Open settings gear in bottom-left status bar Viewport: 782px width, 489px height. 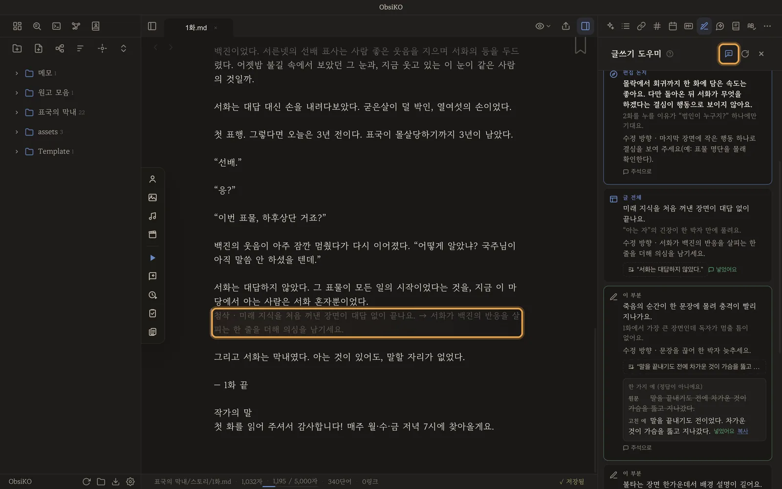tap(130, 482)
